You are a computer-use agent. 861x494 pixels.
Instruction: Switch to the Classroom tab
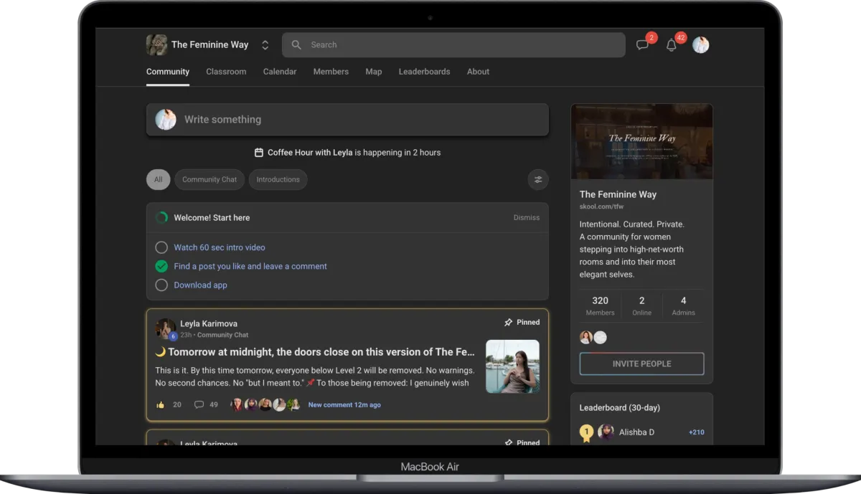pos(226,72)
